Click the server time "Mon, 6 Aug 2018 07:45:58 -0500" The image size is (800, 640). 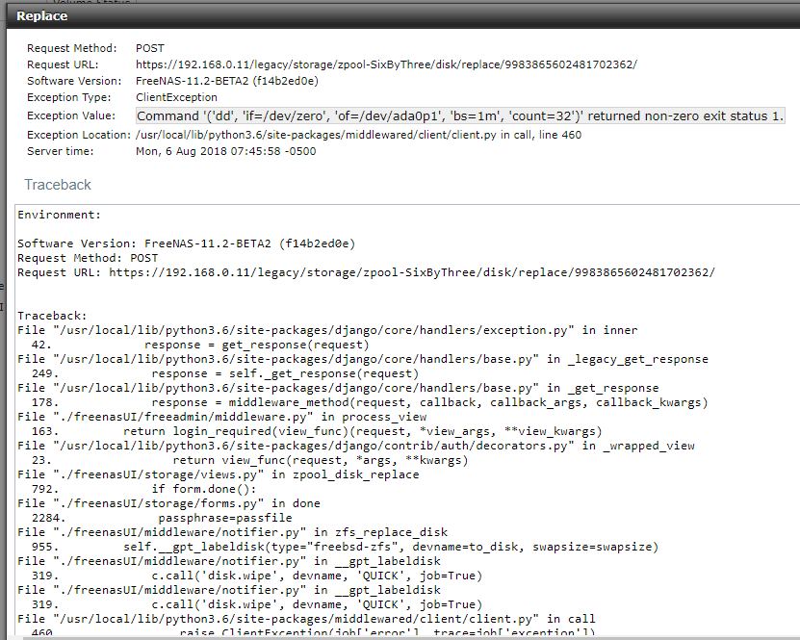226,151
